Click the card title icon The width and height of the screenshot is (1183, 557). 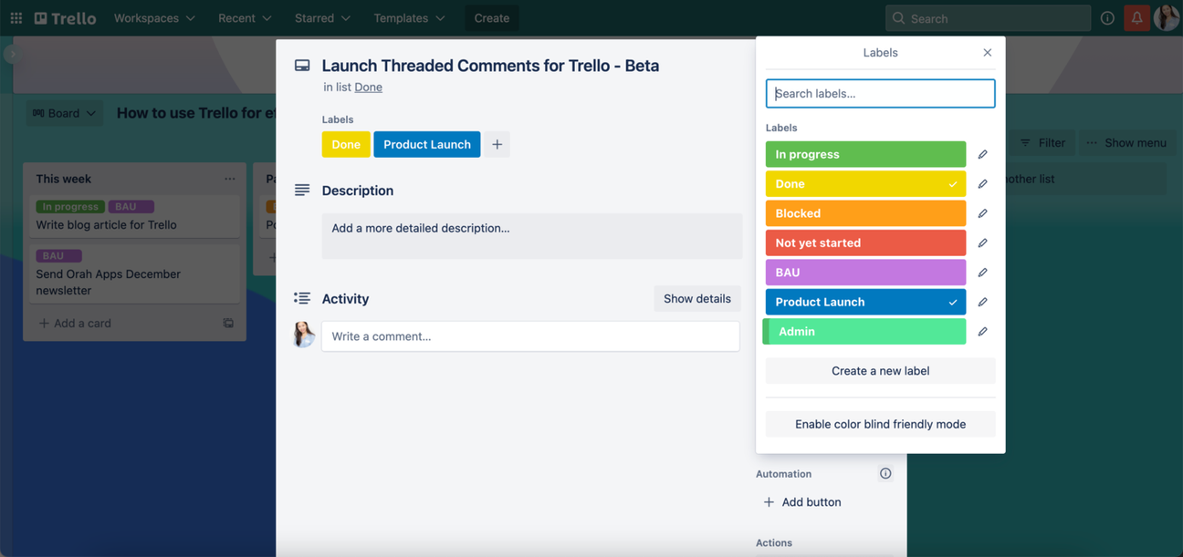302,66
